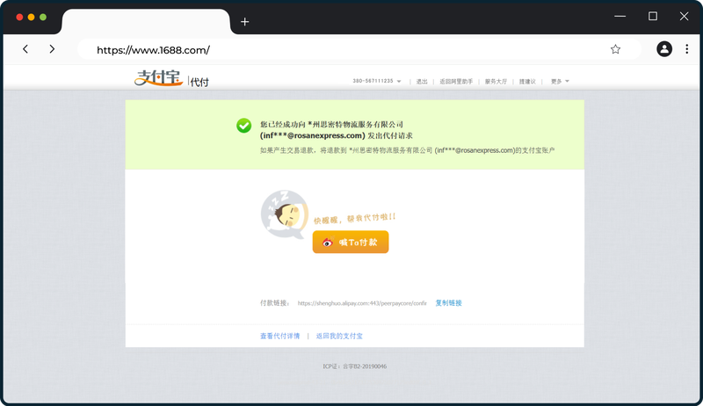The image size is (703, 406).
Task: Open the browser profile avatar
Action: point(664,49)
